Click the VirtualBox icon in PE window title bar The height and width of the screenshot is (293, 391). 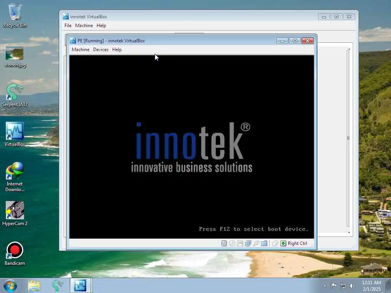(73, 40)
